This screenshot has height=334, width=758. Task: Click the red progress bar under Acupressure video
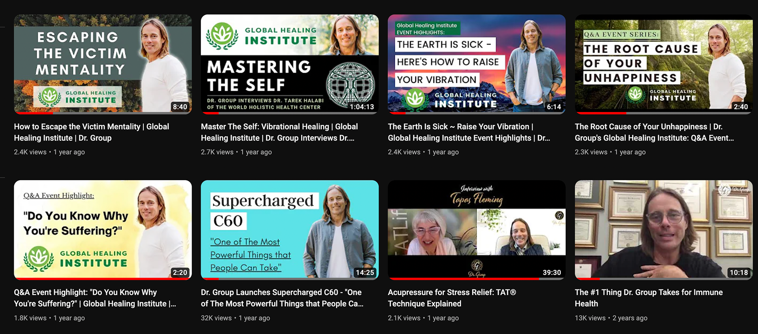tap(463, 279)
